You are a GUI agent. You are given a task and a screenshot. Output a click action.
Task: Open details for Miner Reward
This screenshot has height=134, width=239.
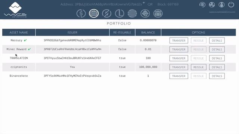point(217,50)
